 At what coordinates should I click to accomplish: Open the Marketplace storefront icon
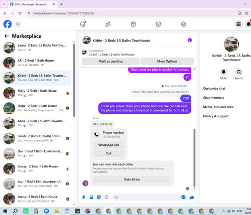pyautogui.click(x=158, y=24)
